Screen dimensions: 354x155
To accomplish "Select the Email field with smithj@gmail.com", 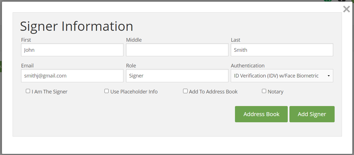I will pyautogui.click(x=72, y=76).
